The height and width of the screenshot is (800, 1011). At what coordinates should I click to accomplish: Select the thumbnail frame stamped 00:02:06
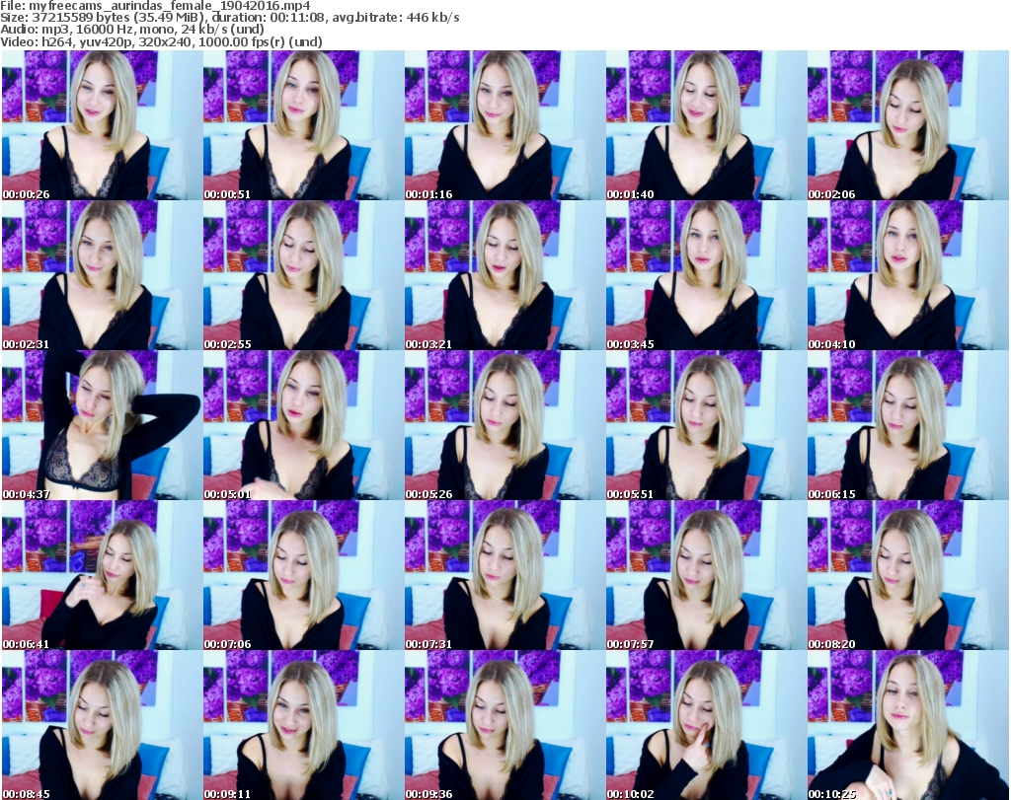point(908,125)
